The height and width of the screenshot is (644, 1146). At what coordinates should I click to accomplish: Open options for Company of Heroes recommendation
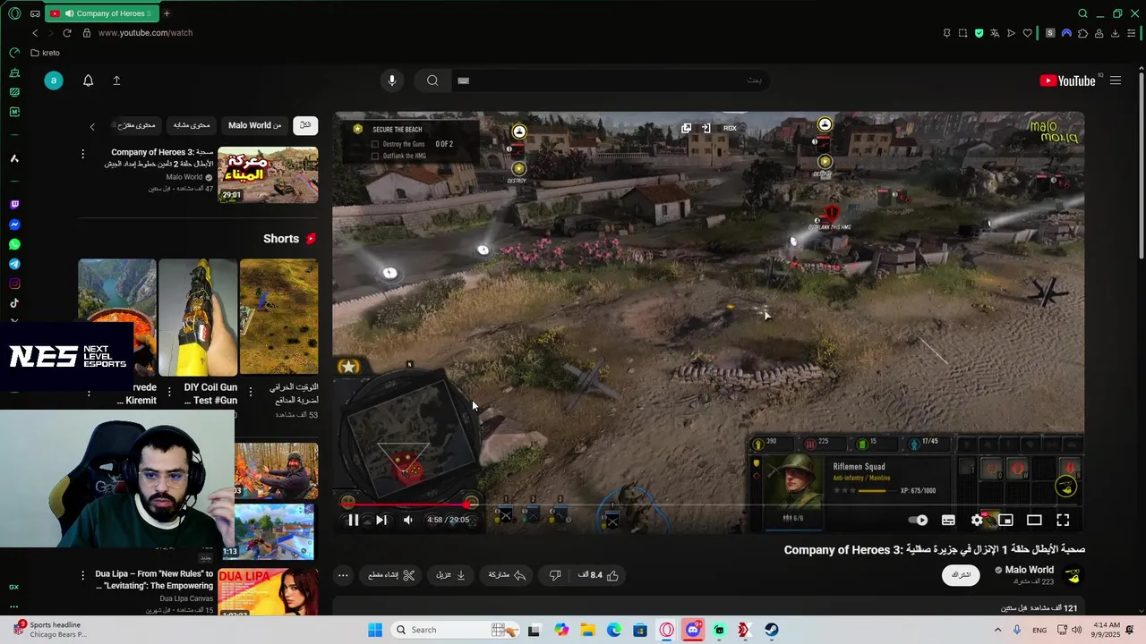(x=82, y=154)
